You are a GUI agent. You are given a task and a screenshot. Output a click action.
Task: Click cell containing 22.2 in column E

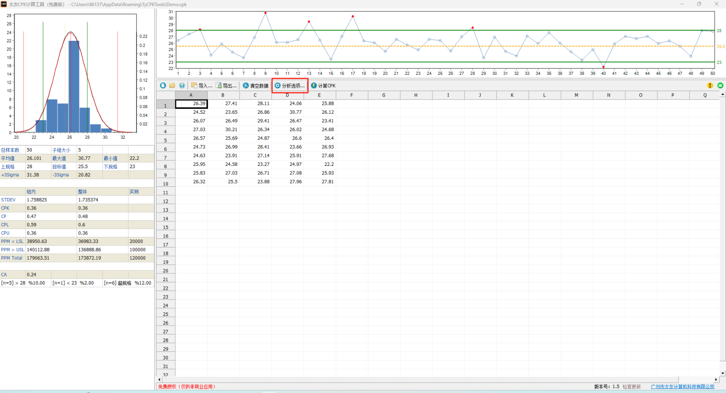coord(320,164)
